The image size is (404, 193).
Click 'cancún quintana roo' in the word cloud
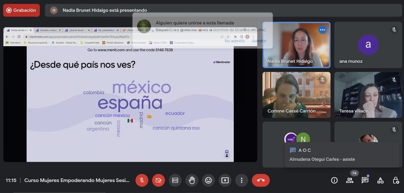(176, 128)
